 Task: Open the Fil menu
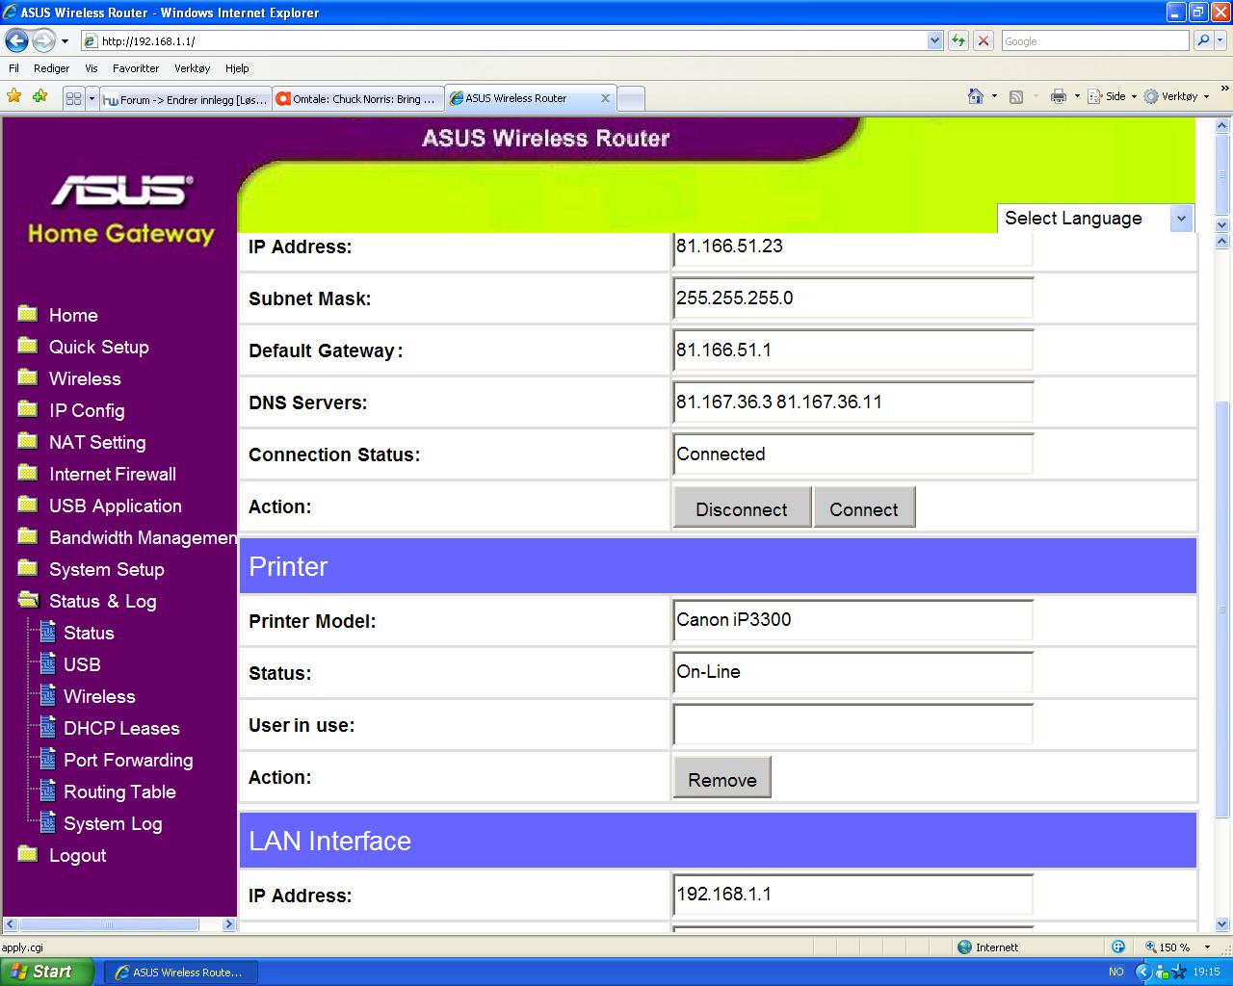click(13, 68)
